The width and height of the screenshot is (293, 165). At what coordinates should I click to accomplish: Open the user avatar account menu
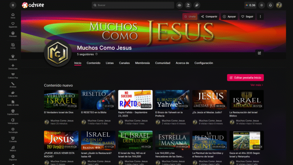[279, 5]
